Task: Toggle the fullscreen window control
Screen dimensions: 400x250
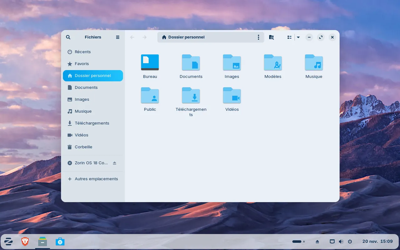Action: point(321,37)
